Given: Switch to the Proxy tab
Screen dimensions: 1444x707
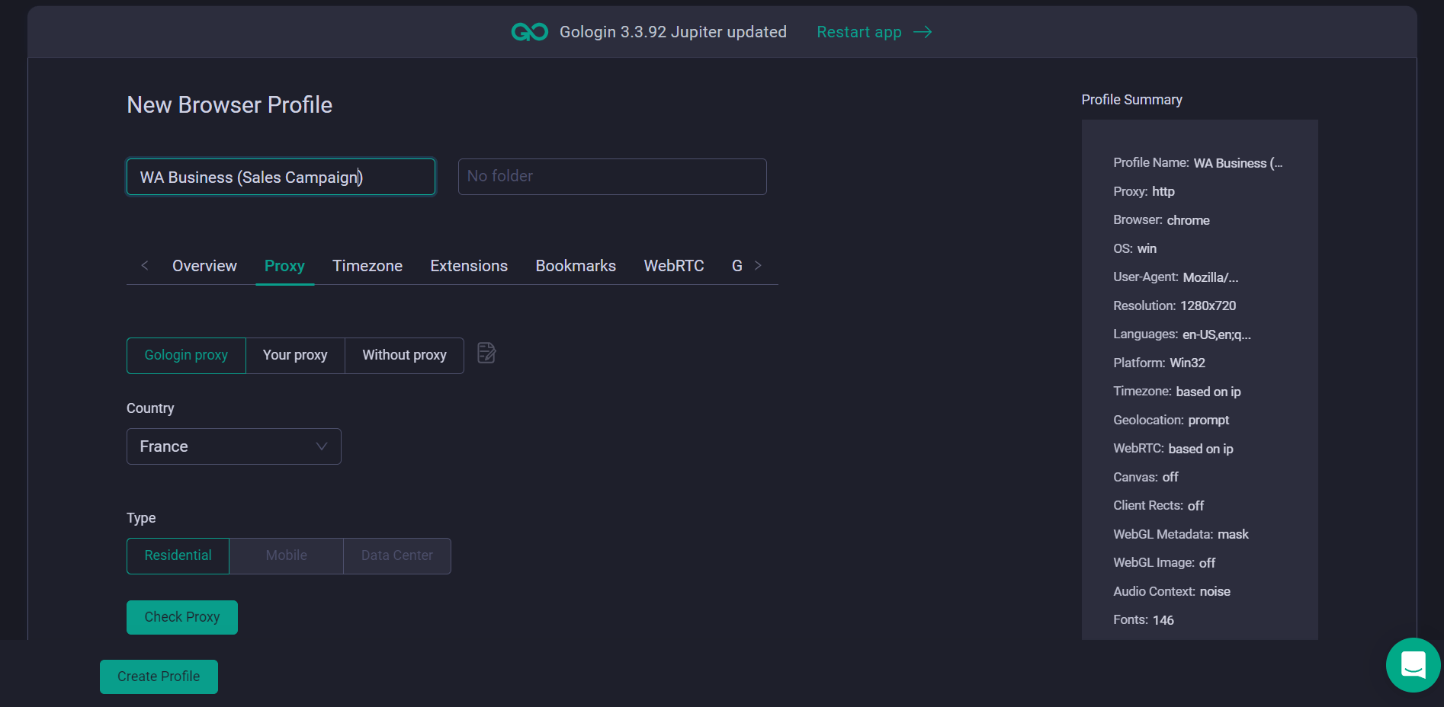Looking at the screenshot, I should (284, 266).
